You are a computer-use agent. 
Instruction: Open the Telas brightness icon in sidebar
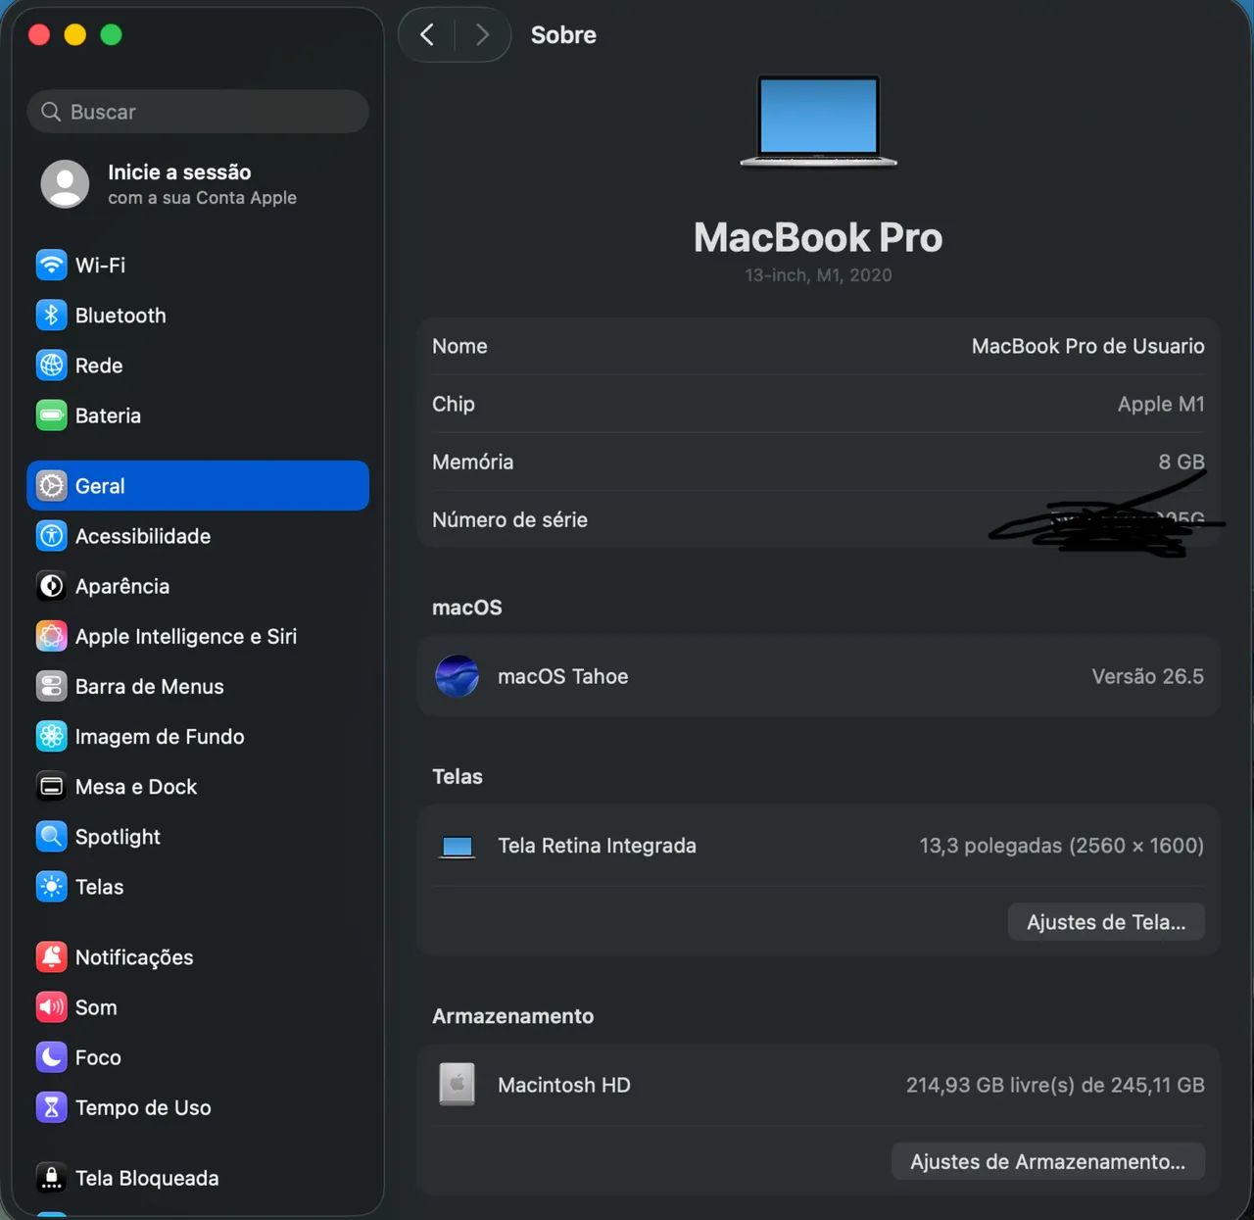pyautogui.click(x=52, y=886)
